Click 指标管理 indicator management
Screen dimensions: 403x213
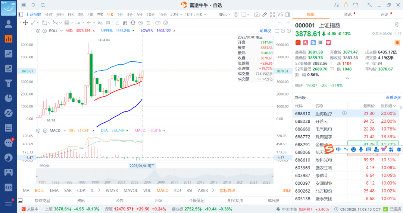[x=228, y=190]
